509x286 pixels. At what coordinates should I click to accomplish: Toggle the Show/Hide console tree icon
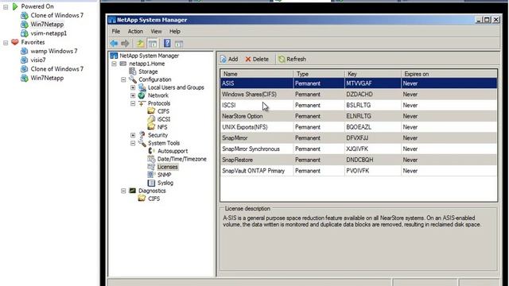pyautogui.click(x=152, y=43)
